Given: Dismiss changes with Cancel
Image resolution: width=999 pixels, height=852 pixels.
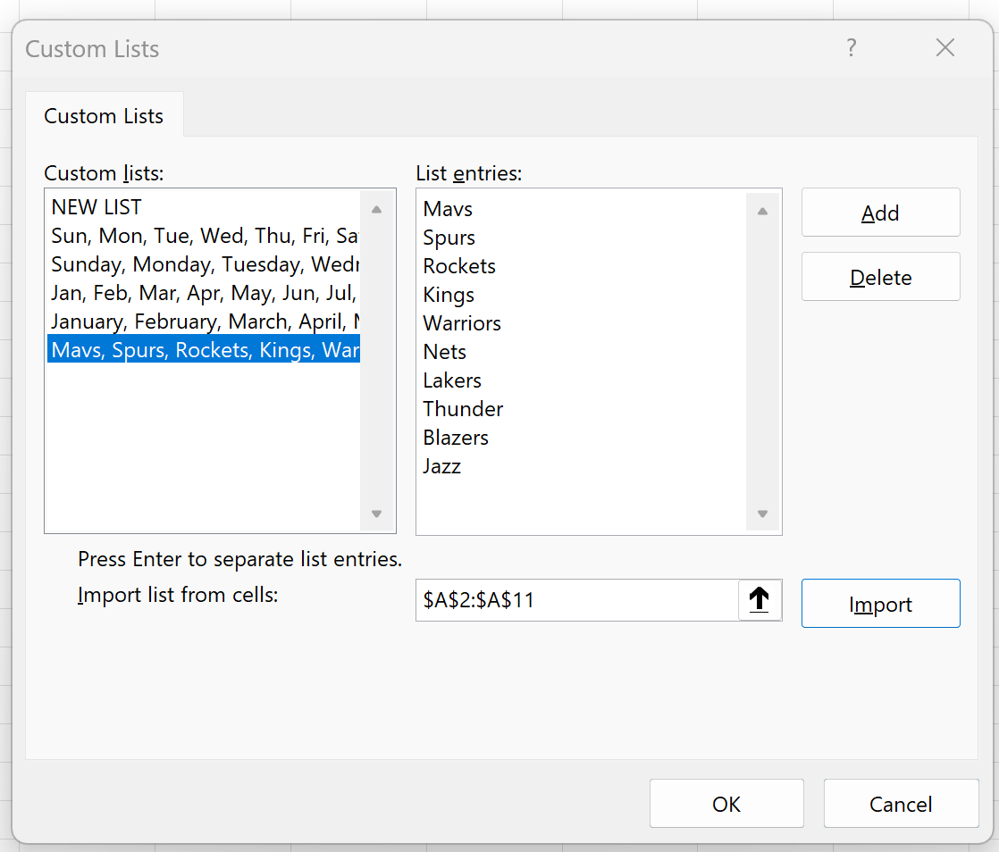Looking at the screenshot, I should (x=901, y=804).
